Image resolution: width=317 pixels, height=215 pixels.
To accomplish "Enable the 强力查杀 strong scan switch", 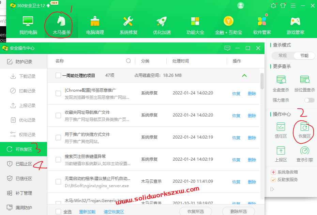I will pos(309,100).
